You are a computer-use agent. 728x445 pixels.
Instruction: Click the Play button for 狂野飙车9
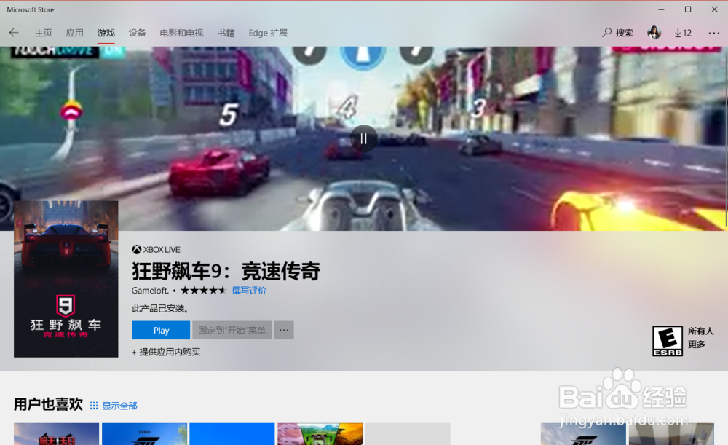click(x=160, y=330)
